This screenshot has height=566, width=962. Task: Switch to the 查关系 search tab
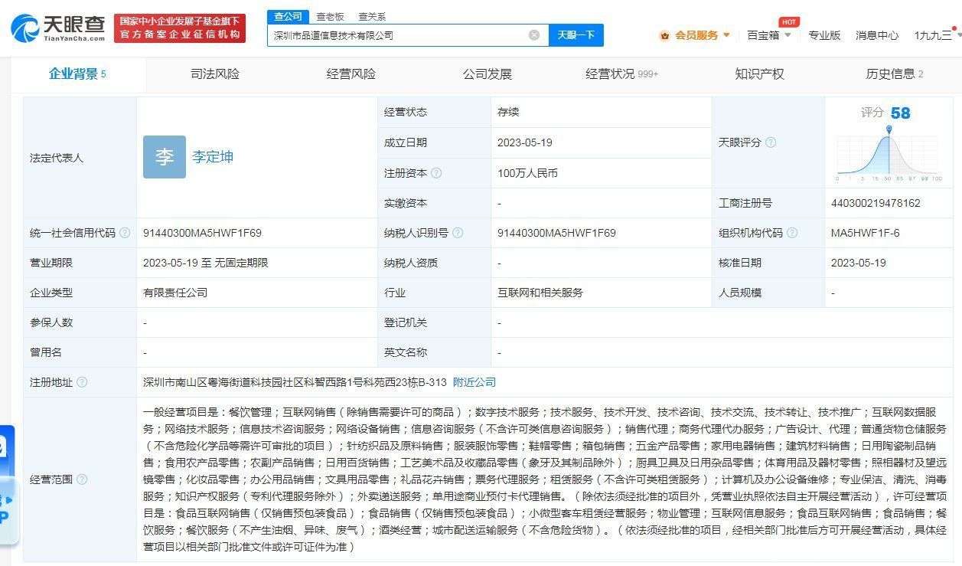pos(372,16)
